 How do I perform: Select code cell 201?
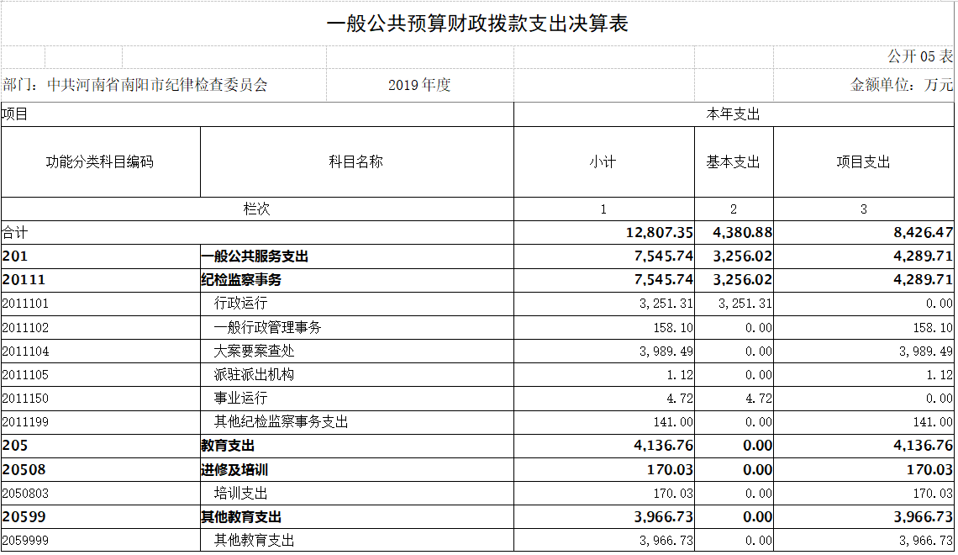tap(101, 256)
